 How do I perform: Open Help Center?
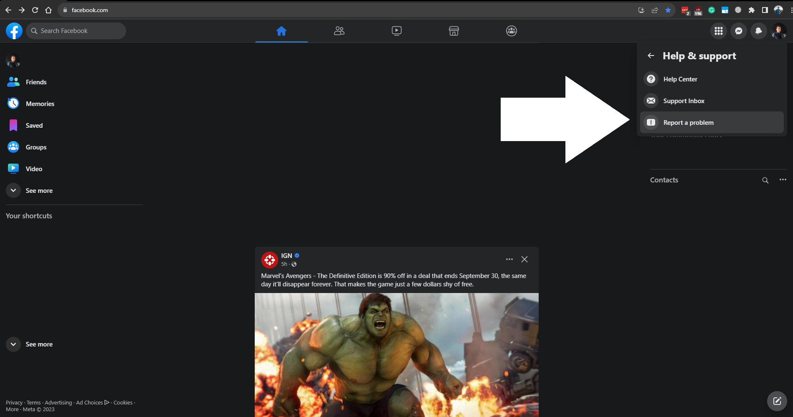(x=712, y=79)
